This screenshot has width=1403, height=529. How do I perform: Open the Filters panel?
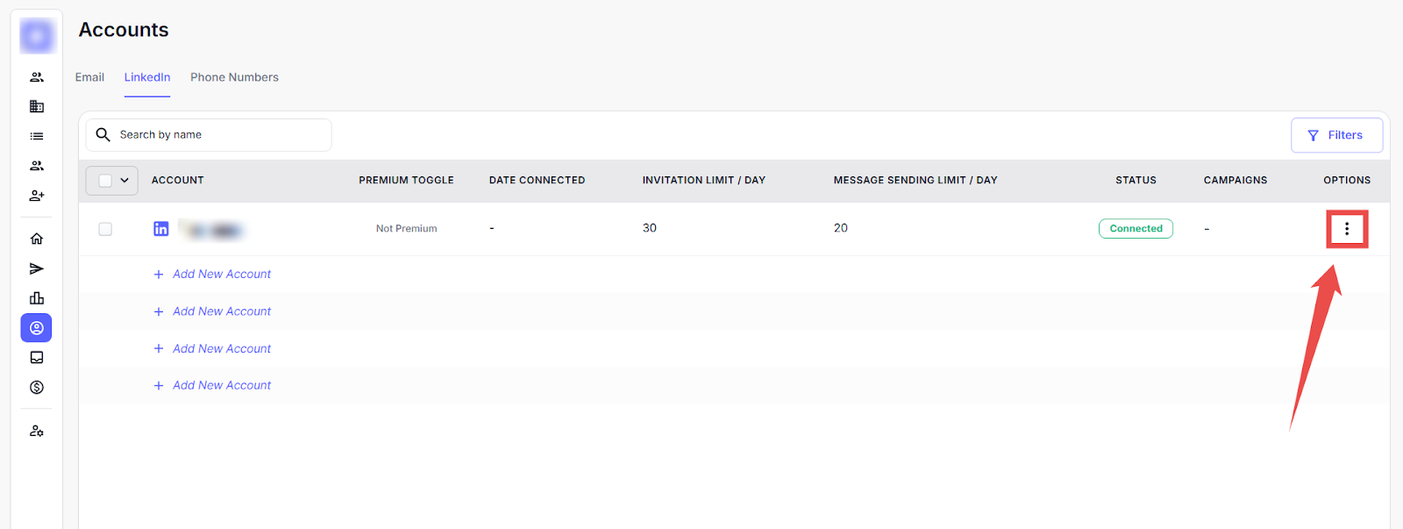click(x=1335, y=135)
